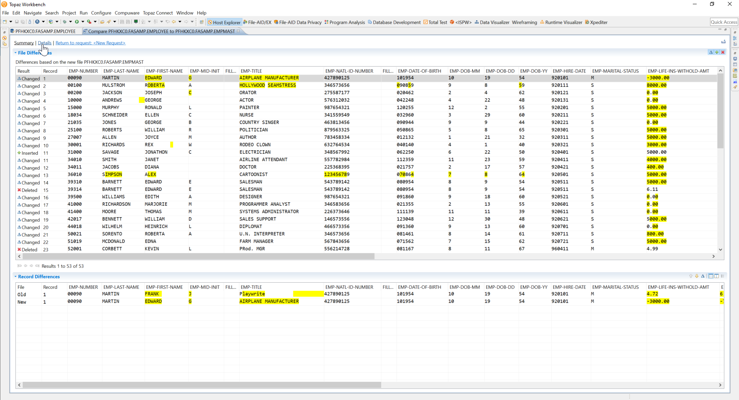
Task: Toggle the inserted-records filter in File Differences
Action: coord(717,52)
